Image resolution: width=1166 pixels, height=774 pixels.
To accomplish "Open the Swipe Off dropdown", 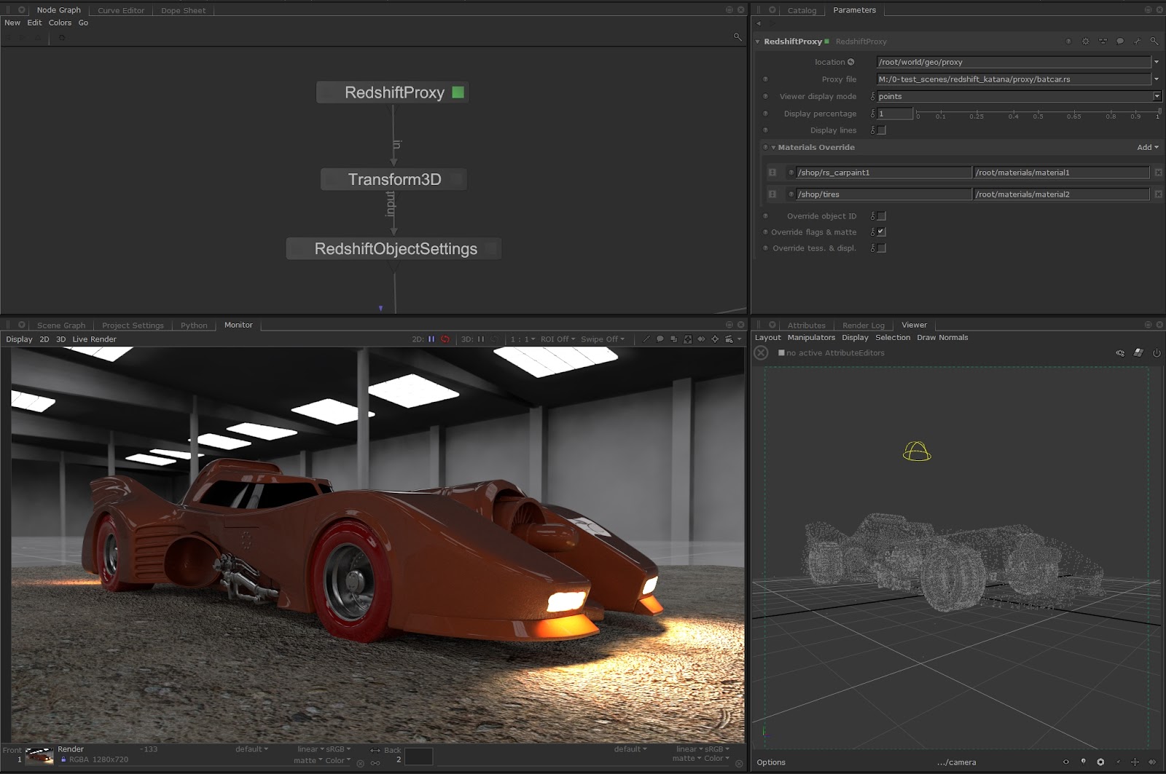I will 603,339.
